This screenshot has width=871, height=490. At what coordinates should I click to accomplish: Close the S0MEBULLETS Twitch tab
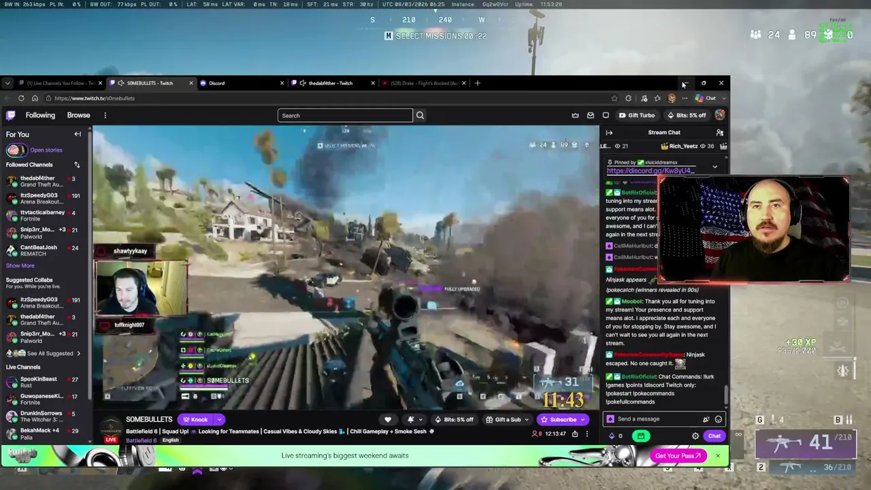191,83
